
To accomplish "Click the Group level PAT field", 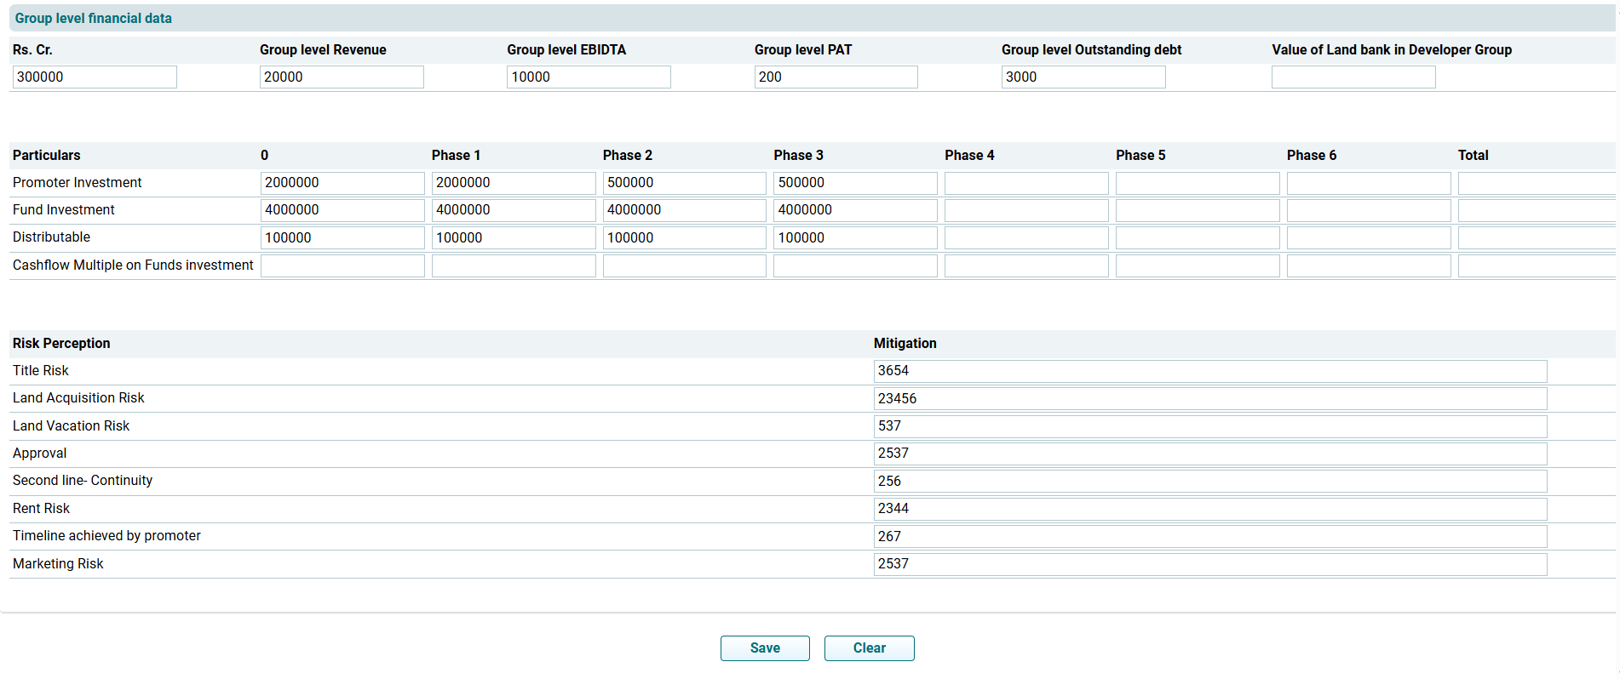I will (836, 77).
